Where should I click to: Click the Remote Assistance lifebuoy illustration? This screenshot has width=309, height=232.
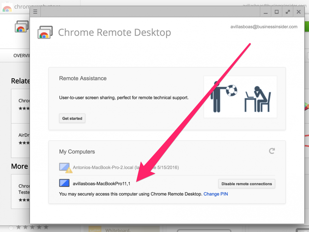[x=240, y=97]
